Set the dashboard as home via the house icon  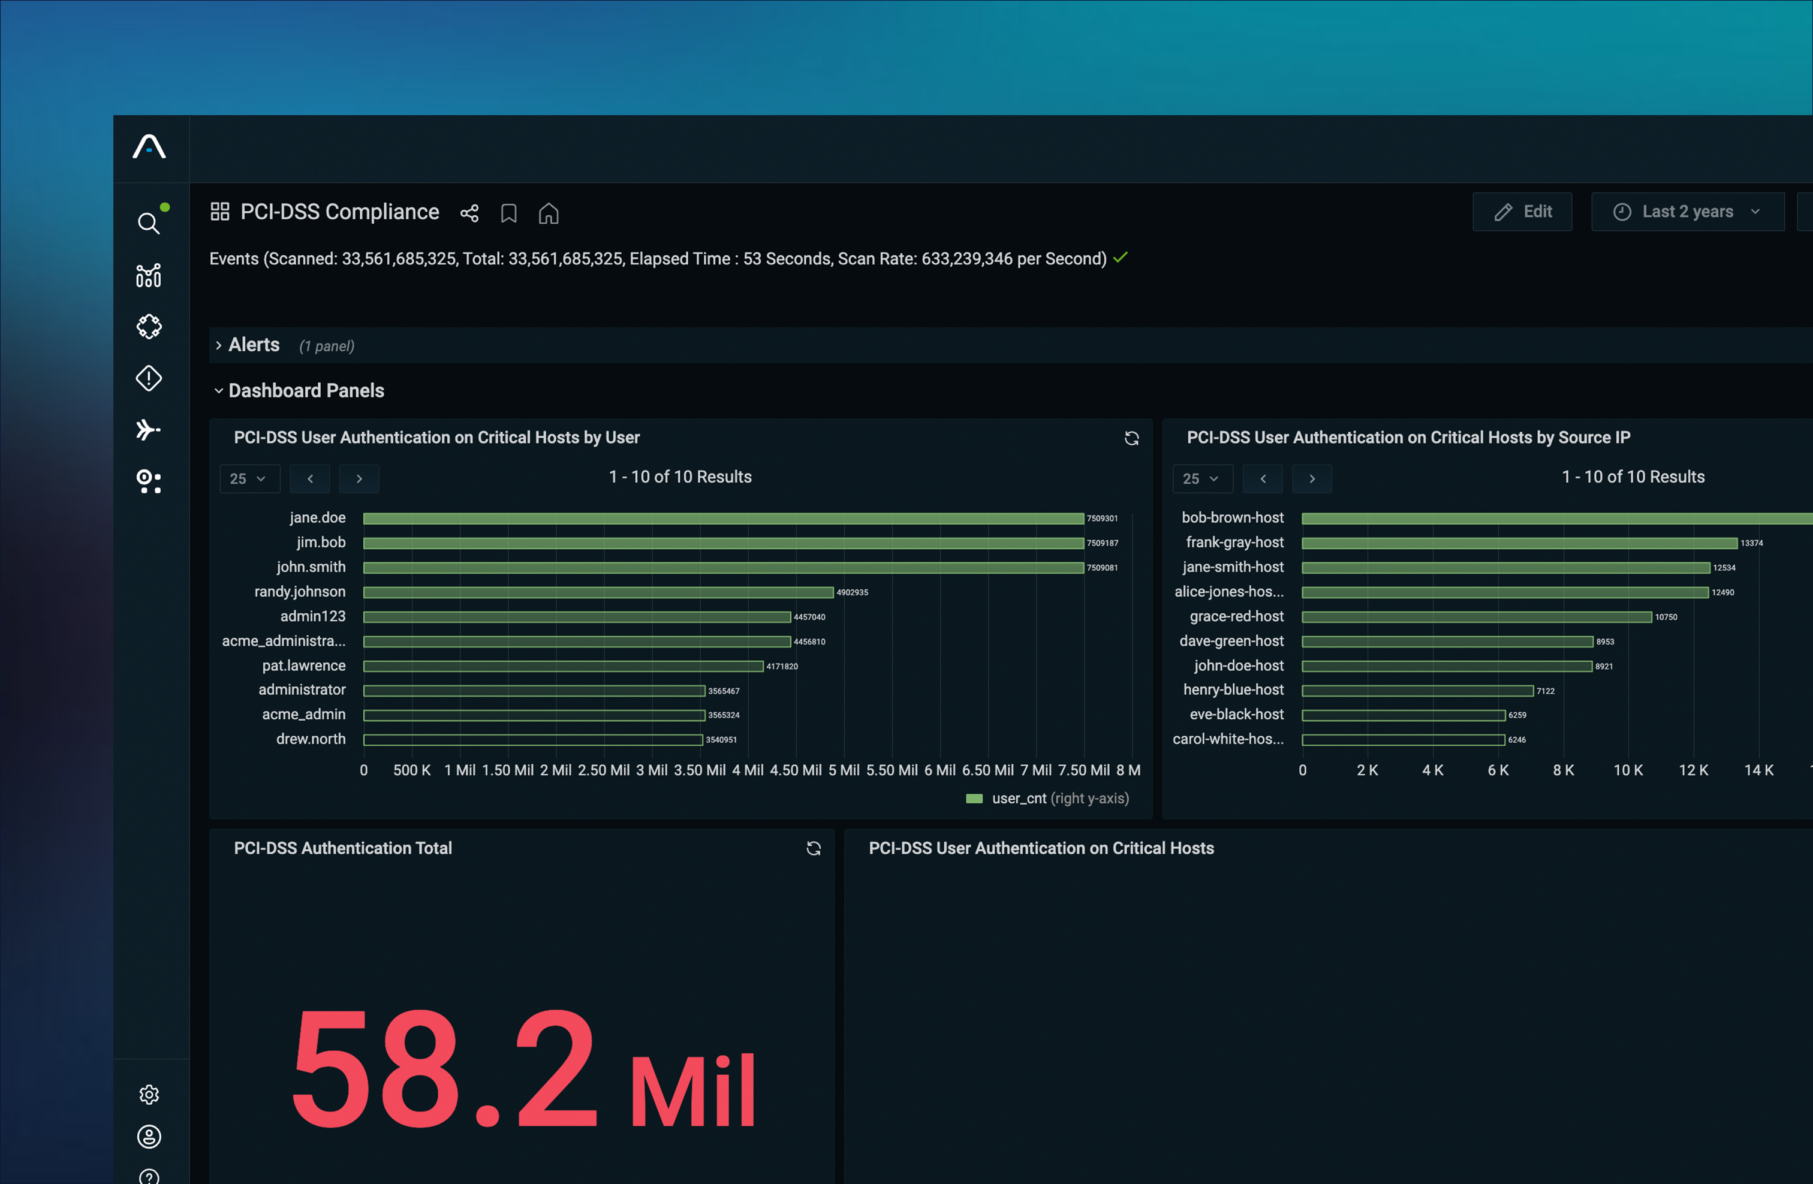(549, 213)
